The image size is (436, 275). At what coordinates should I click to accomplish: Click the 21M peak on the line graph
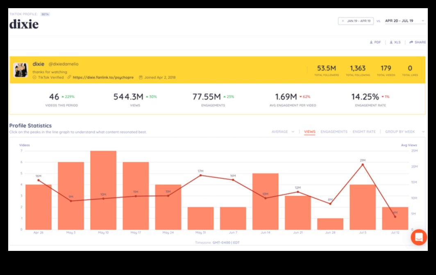click(x=362, y=165)
